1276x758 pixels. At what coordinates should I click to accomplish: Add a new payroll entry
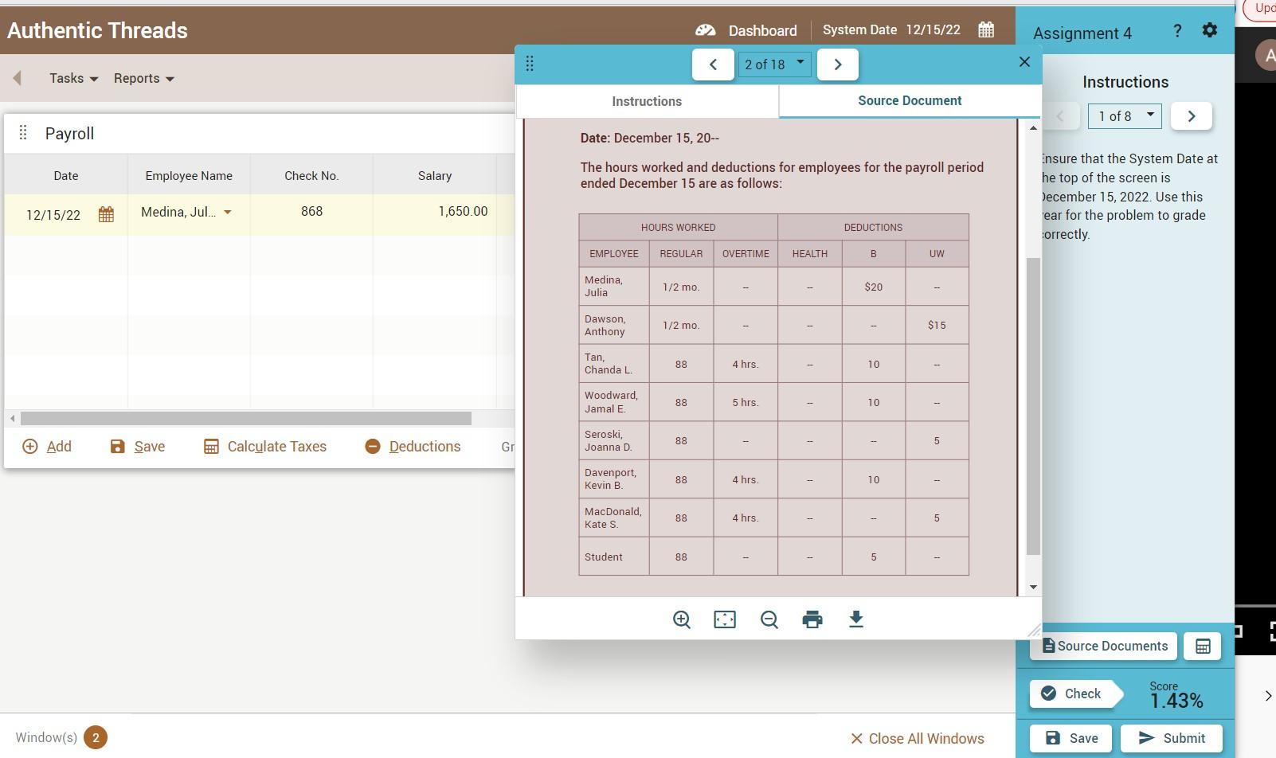click(47, 446)
